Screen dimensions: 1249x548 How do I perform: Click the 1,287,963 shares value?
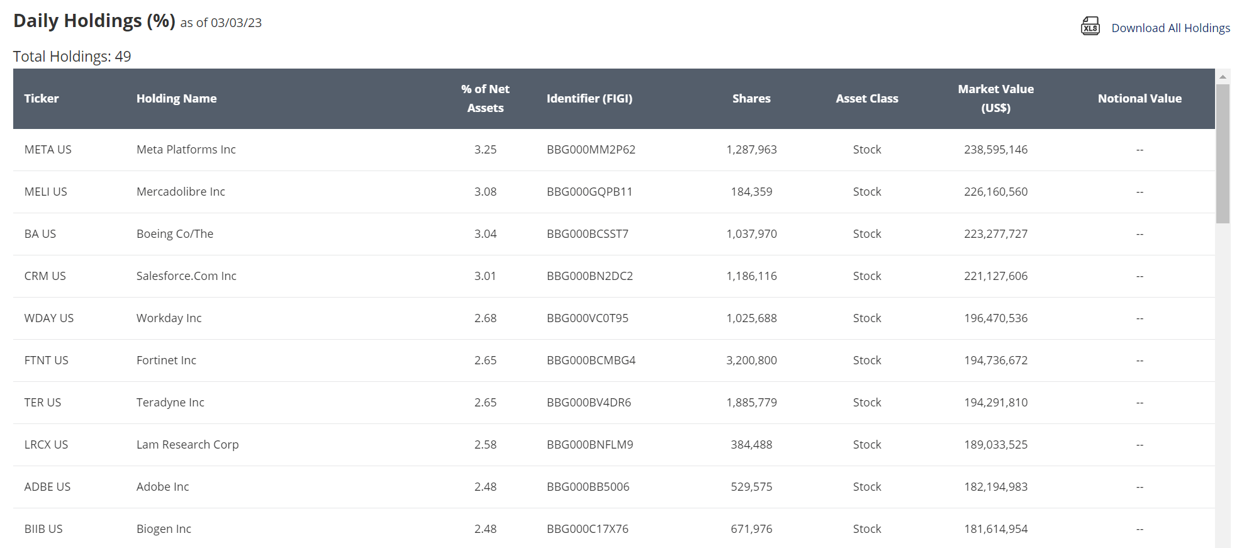pos(751,150)
